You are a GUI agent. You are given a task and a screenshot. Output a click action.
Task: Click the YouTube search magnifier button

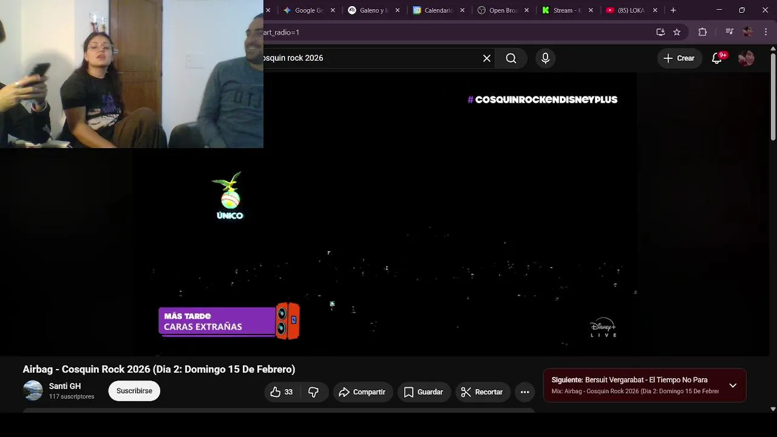[511, 58]
